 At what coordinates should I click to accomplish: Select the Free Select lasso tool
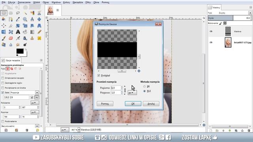(x=18, y=13)
